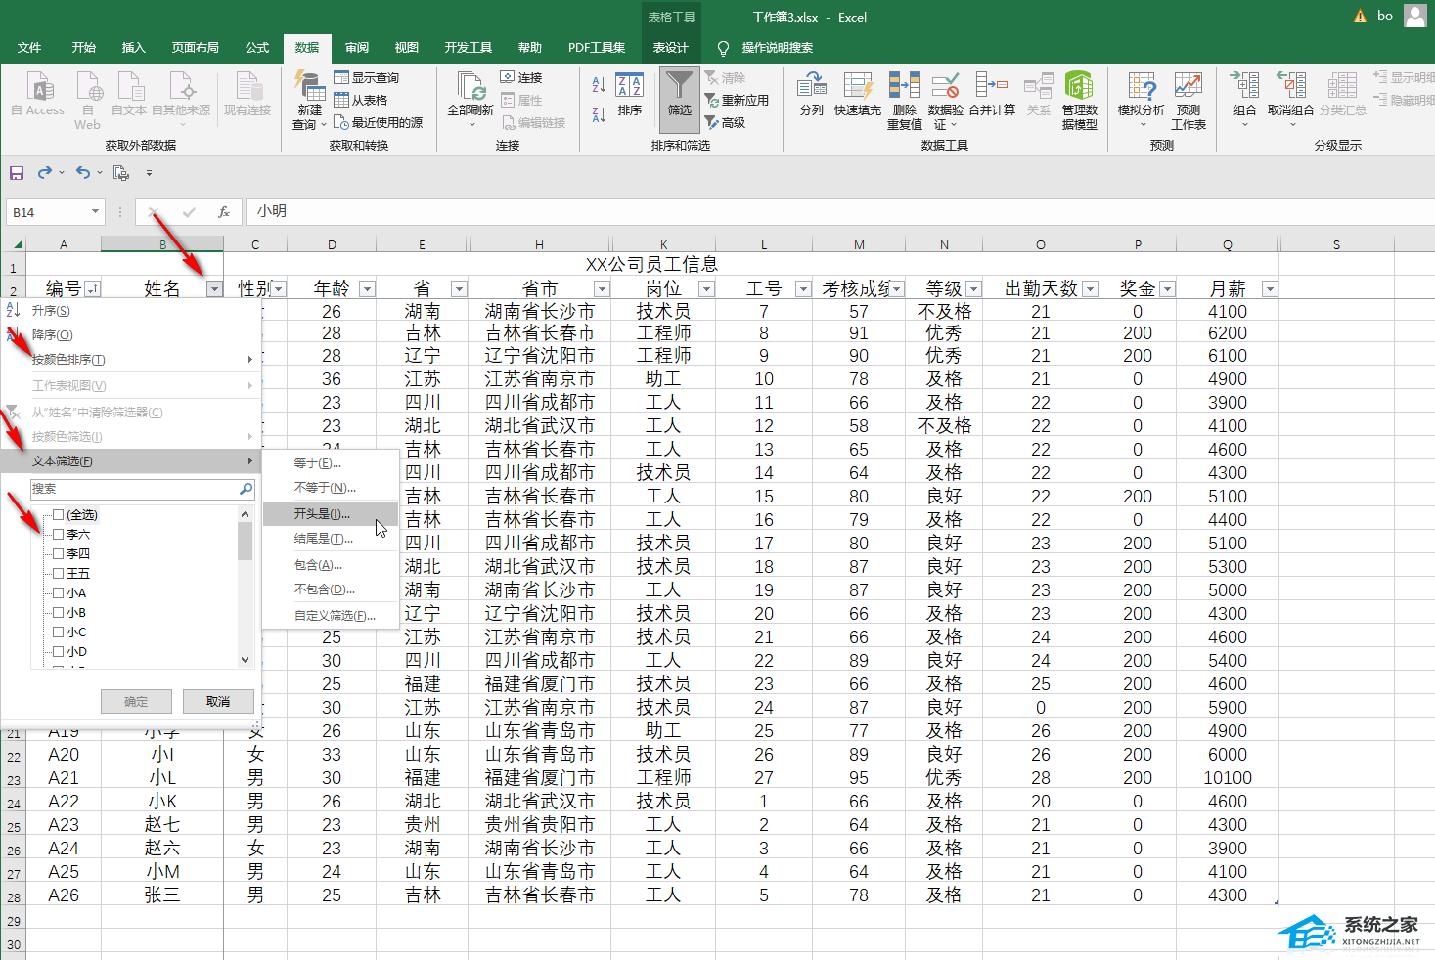Check the 李六 filter checkbox
1435x960 pixels.
tap(59, 535)
